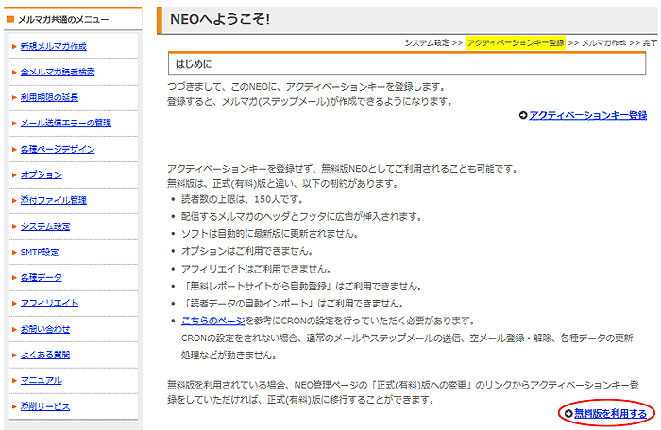The width and height of the screenshot is (661, 430).
Task: Open メール送信エラーの管理 page
Action: click(66, 123)
